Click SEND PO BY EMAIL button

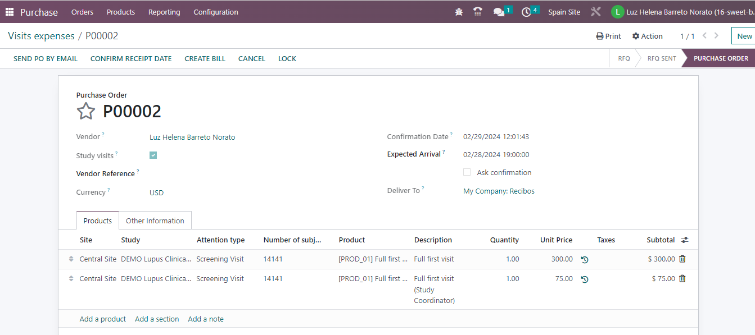[x=46, y=58]
